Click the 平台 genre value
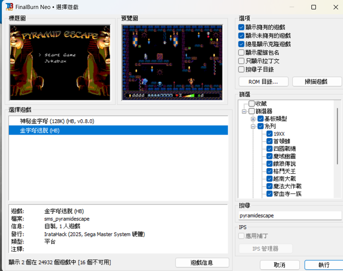Image resolution: width=343 pixels, height=271 pixels. [50, 242]
